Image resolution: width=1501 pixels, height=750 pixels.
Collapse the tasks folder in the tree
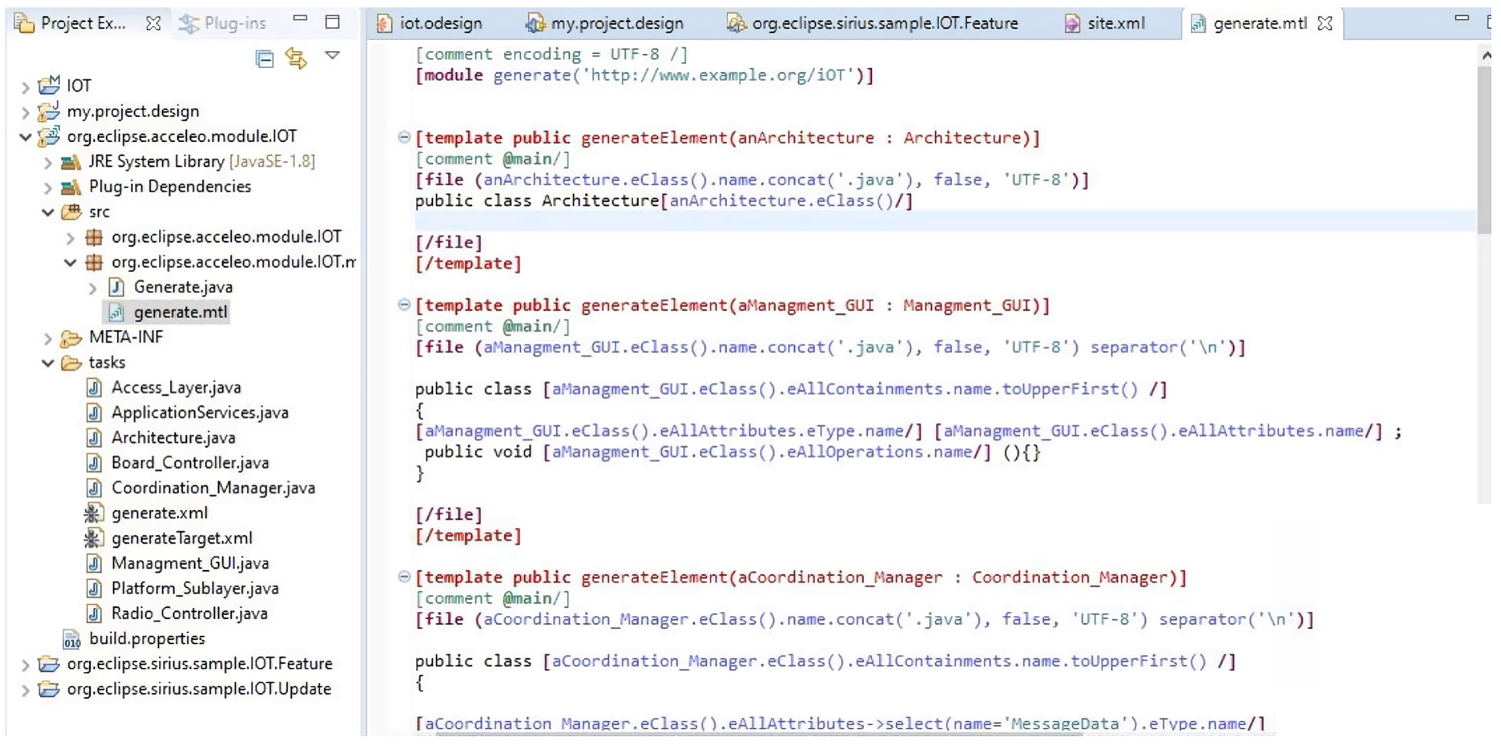tap(48, 363)
